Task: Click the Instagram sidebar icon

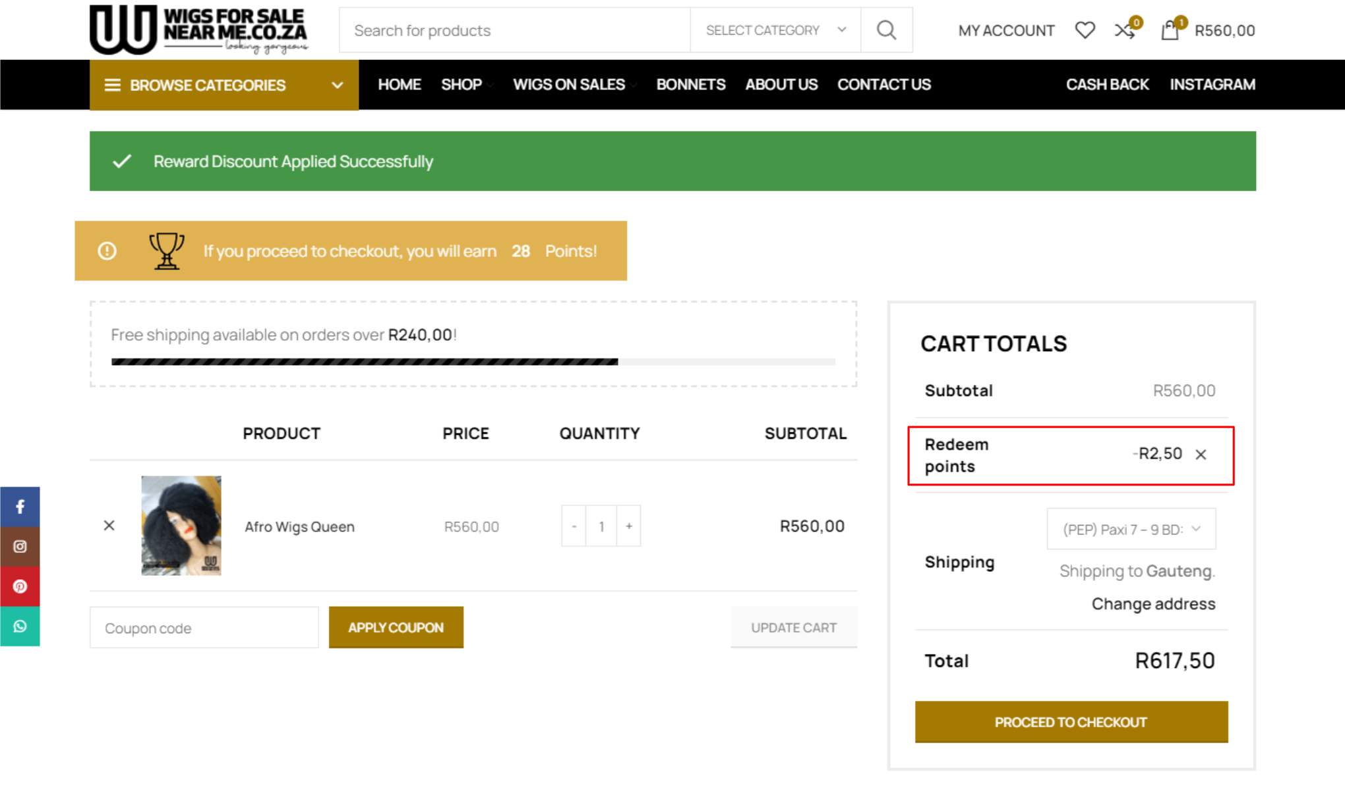Action: pyautogui.click(x=20, y=546)
